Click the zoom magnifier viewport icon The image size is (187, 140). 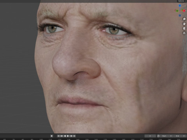click(184, 19)
